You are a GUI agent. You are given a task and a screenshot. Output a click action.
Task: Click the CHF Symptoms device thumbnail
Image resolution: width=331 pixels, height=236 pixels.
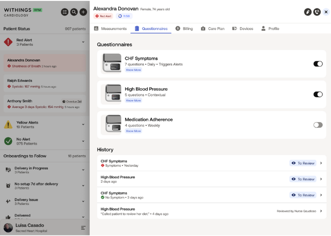(112, 63)
